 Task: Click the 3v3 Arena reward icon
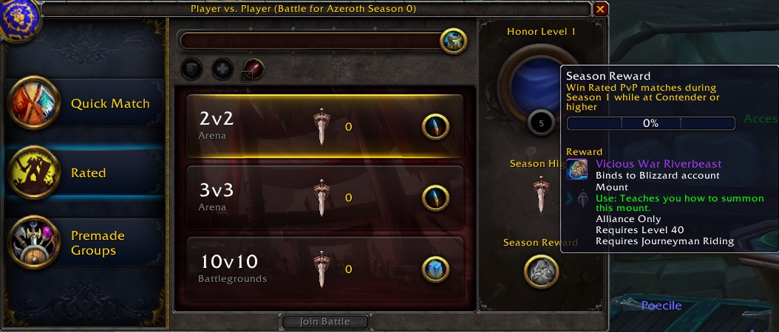point(436,198)
